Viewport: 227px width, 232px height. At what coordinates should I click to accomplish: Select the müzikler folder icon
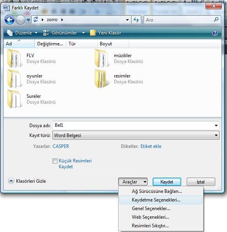coord(102,58)
